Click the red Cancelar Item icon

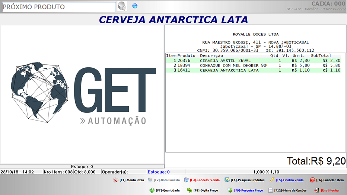312,180
